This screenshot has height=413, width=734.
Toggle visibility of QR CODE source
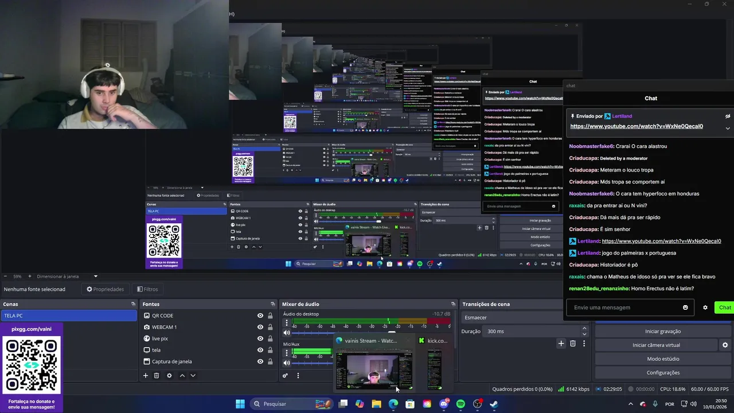(x=260, y=315)
